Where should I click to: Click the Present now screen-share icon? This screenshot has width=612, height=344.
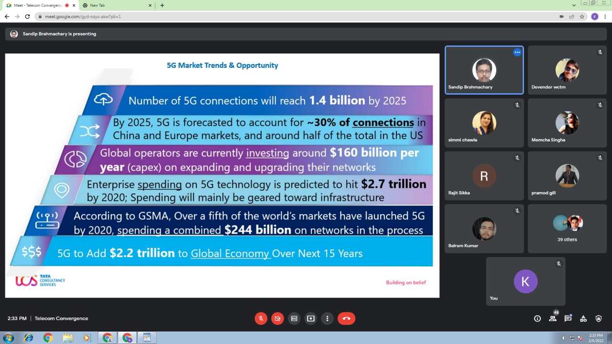(x=311, y=319)
